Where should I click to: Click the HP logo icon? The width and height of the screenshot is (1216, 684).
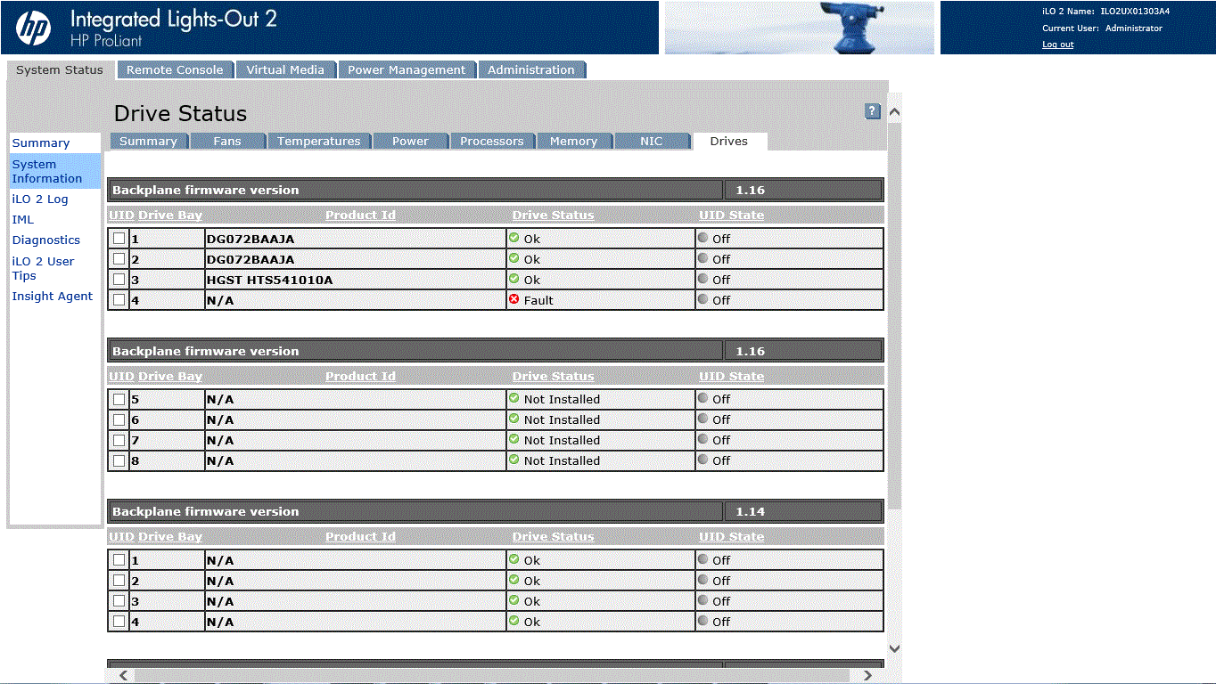34,28
